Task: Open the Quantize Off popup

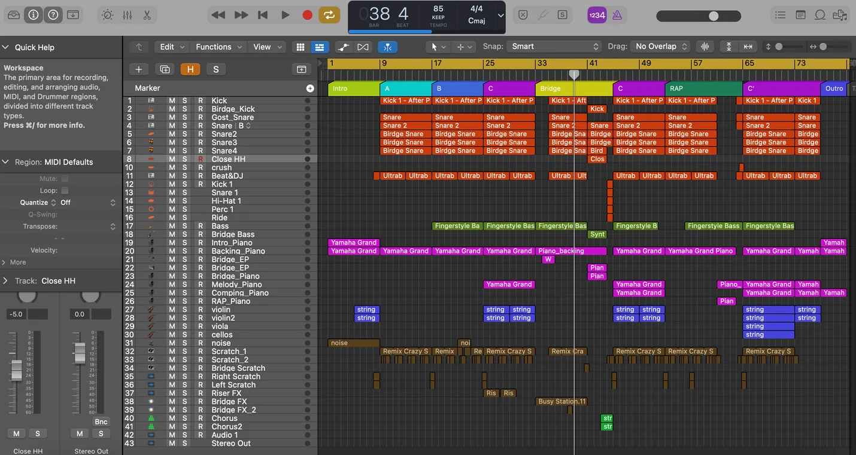Action: tap(88, 203)
